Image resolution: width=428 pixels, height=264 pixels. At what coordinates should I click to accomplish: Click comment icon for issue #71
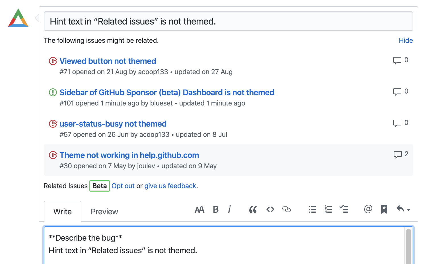point(397,60)
